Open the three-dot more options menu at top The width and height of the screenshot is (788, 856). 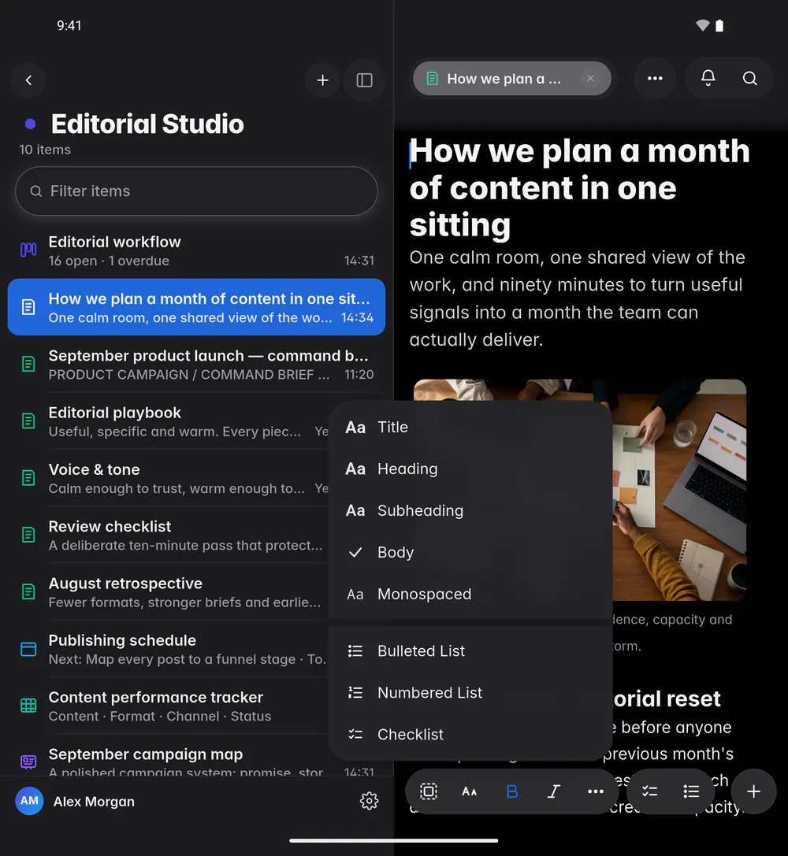tap(655, 79)
